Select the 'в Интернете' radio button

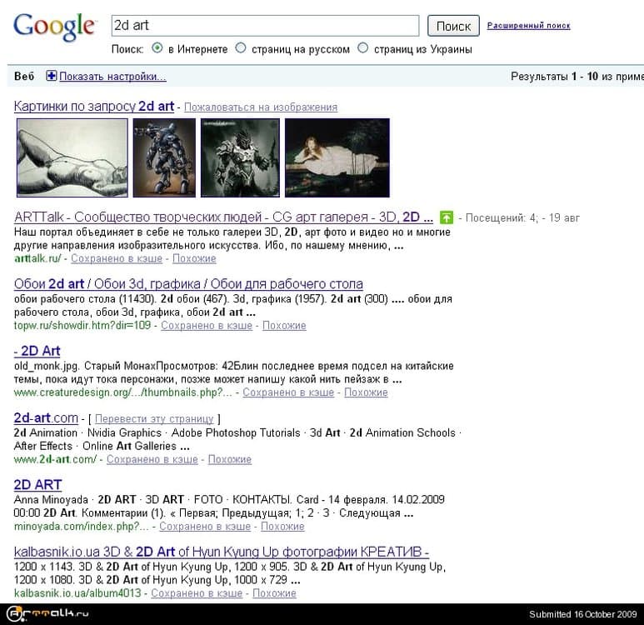point(157,48)
